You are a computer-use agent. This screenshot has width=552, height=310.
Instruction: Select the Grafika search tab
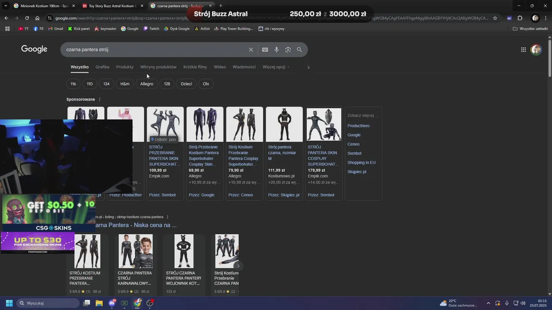tap(102, 67)
